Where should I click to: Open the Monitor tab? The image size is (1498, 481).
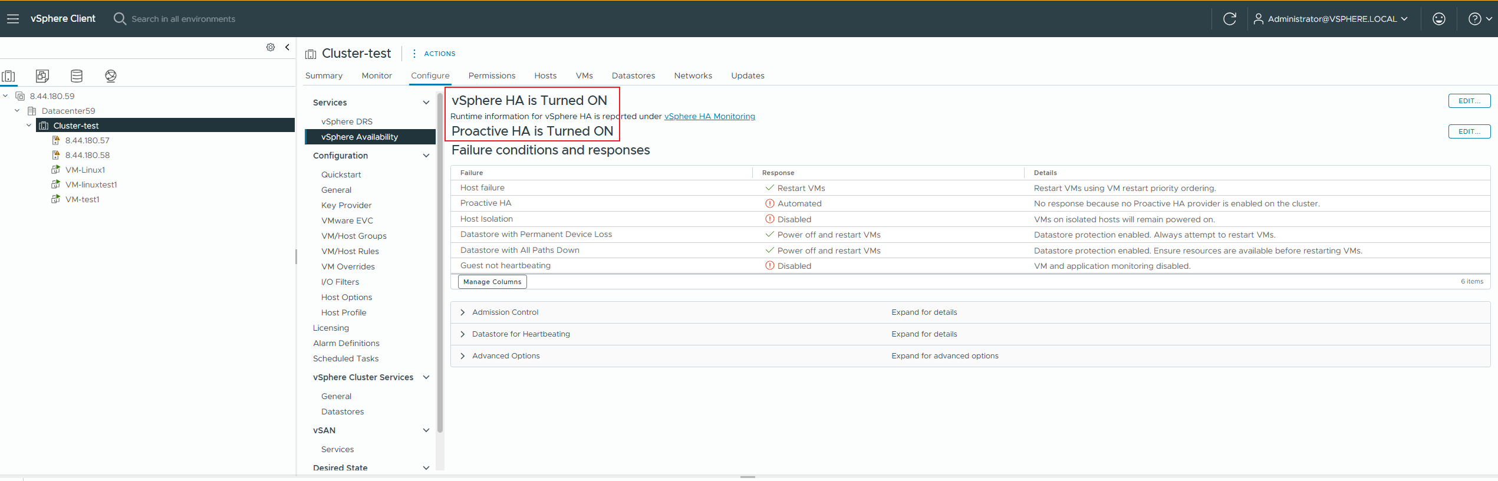[377, 75]
